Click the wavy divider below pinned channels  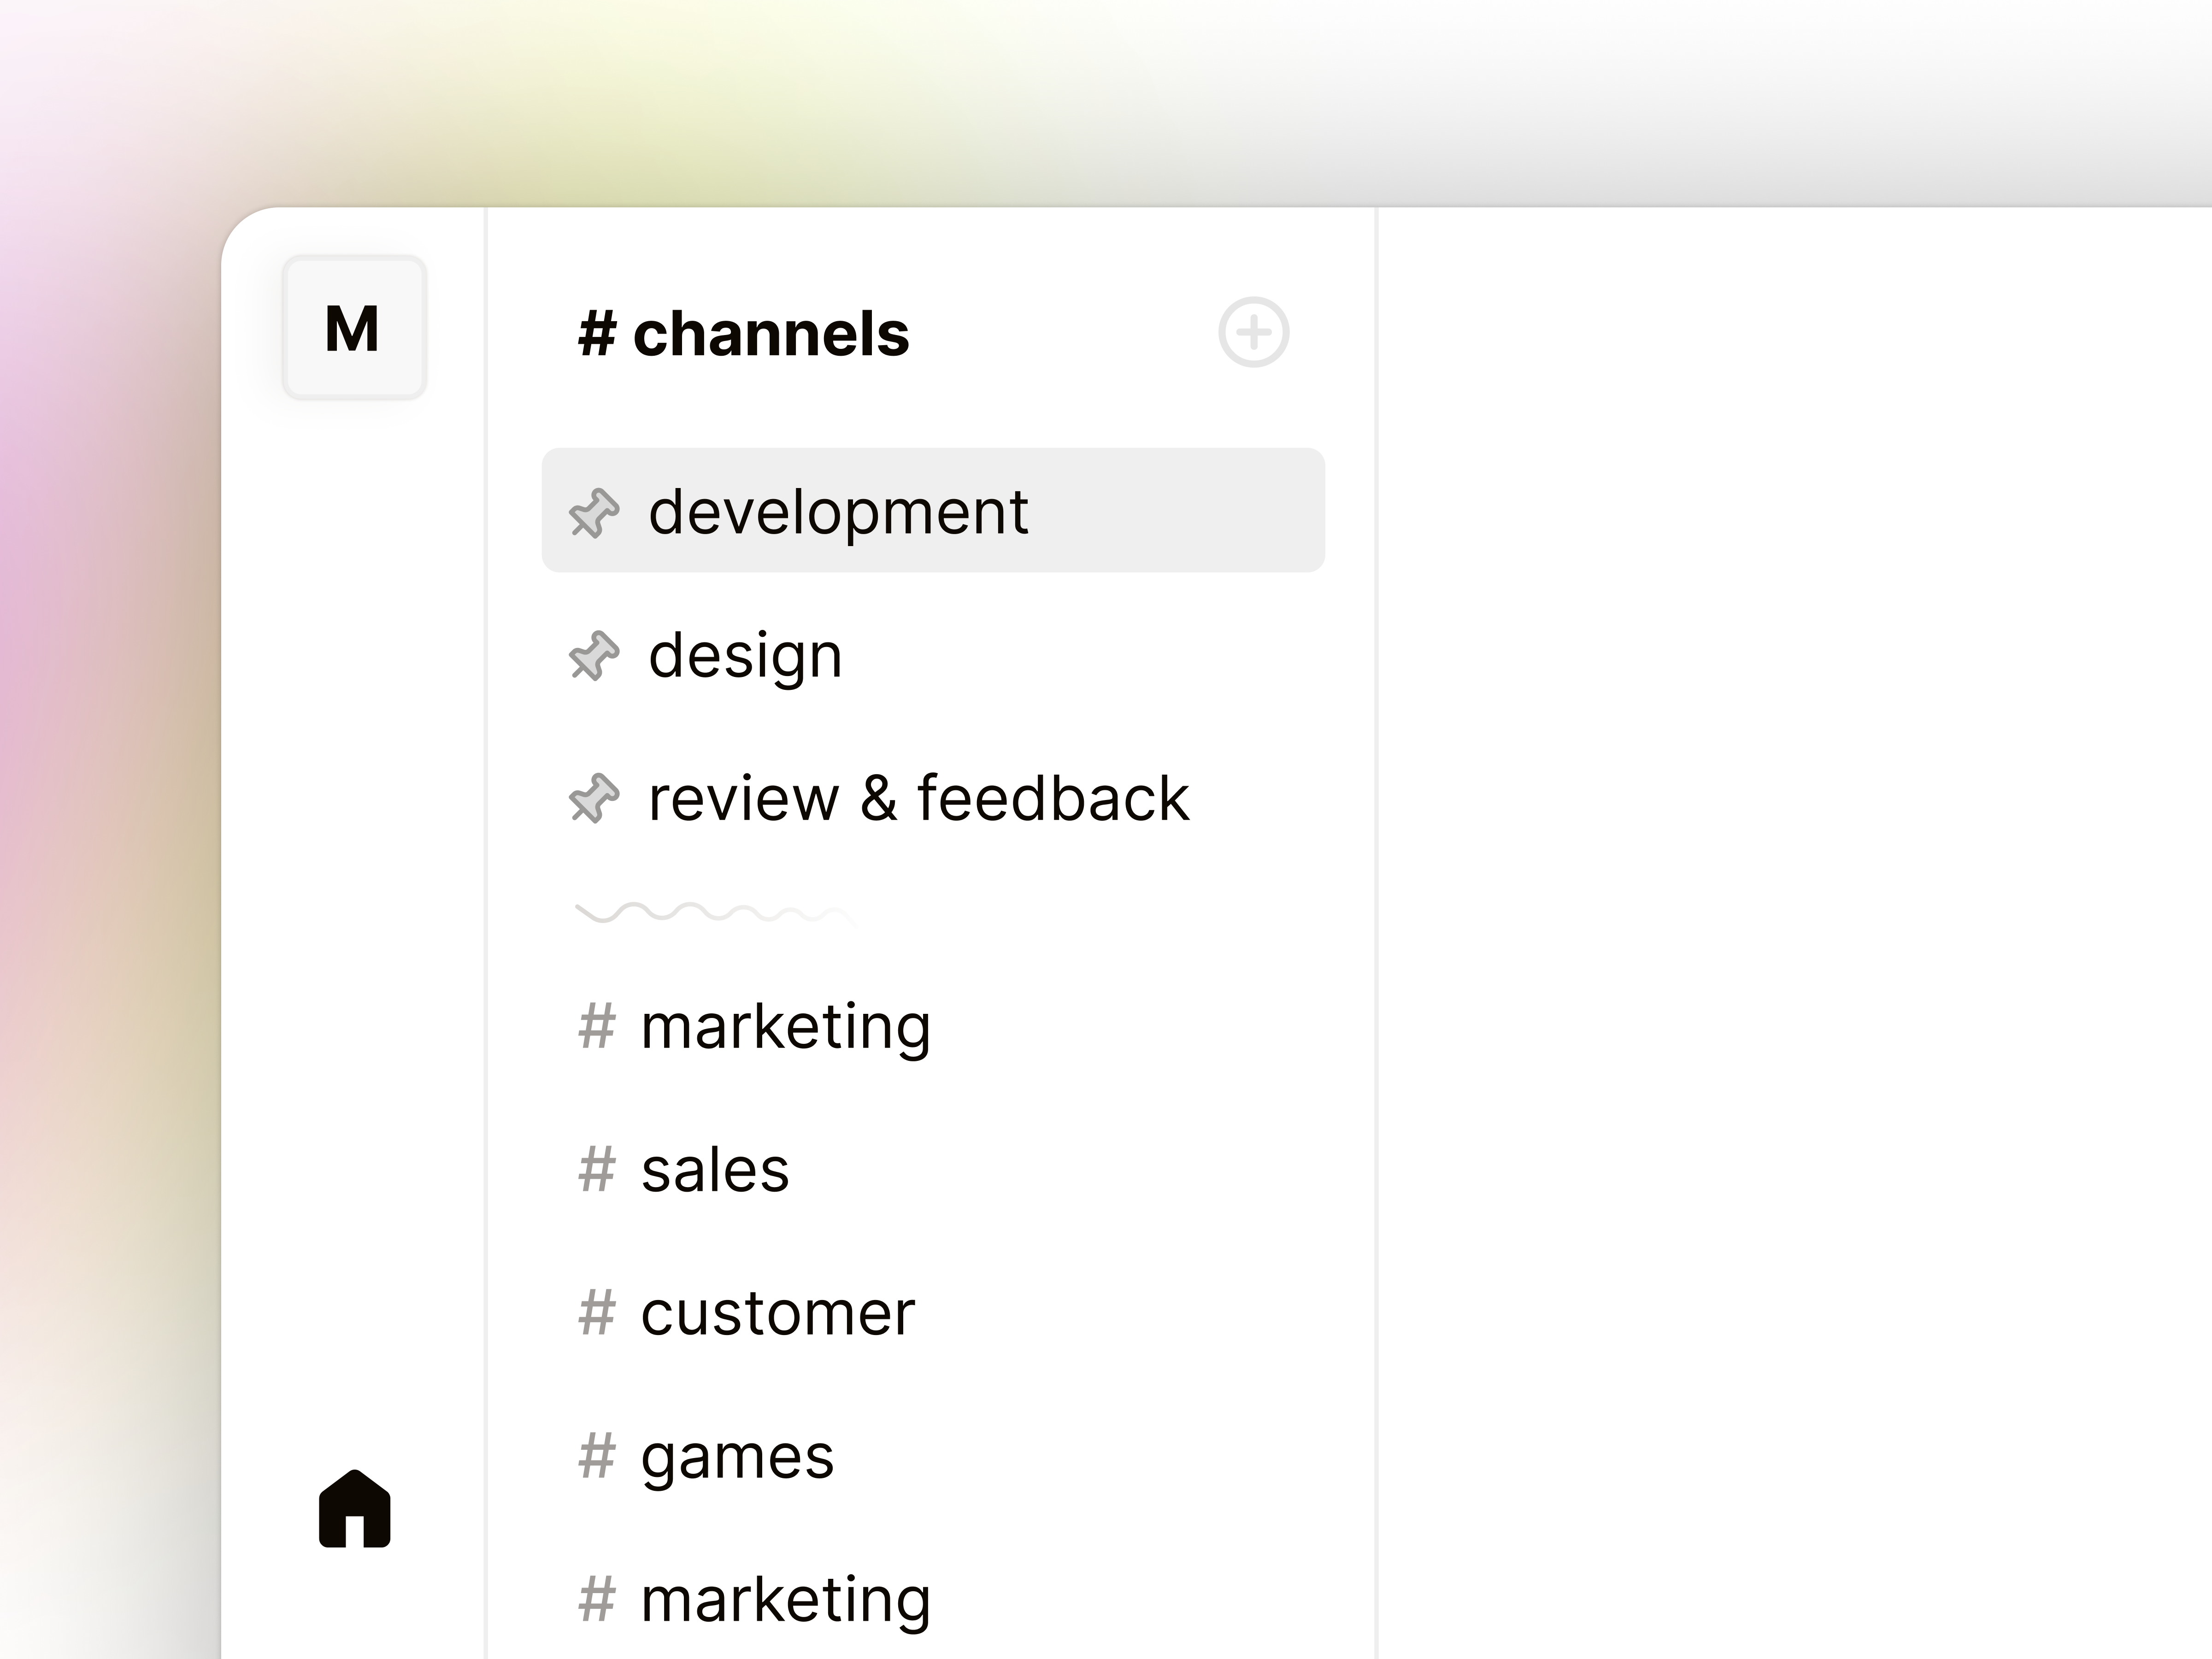[x=714, y=912]
